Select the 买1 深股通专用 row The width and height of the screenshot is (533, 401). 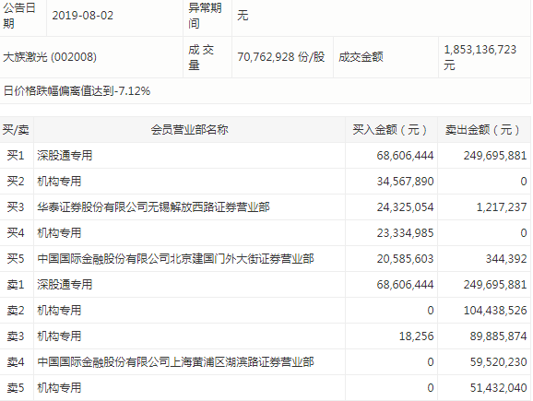coord(266,155)
